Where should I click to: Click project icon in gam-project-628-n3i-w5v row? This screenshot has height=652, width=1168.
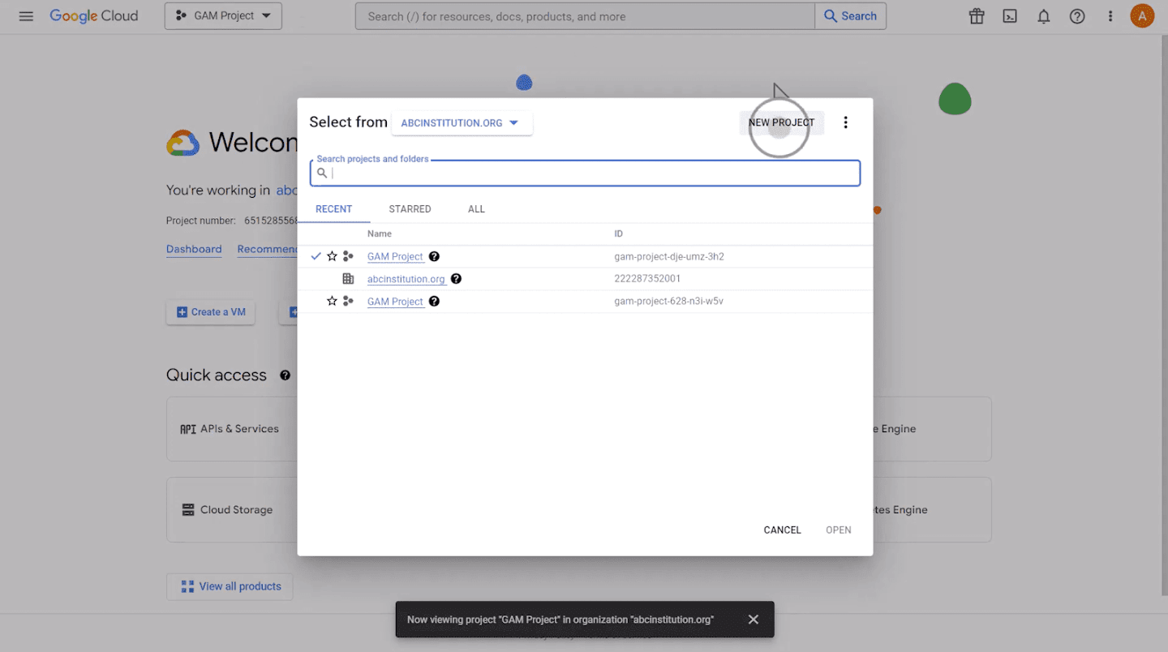(x=348, y=301)
